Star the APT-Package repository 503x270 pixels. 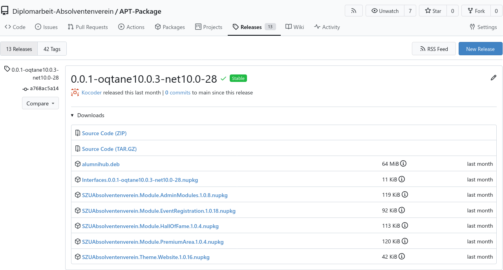[432, 11]
